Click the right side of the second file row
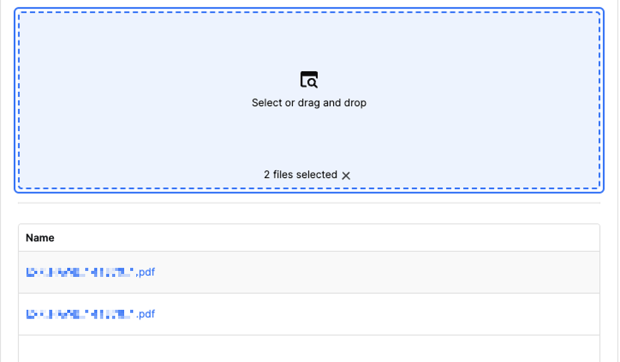 [x=545, y=314]
